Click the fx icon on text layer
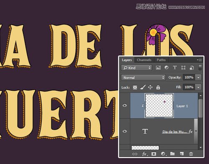This screenshot has width=209, height=164. (191, 132)
